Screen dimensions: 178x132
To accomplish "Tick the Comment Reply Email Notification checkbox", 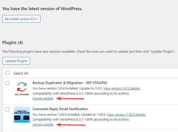I will (7, 109).
